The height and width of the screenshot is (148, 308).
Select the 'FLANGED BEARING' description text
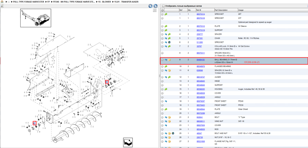coord(223,66)
